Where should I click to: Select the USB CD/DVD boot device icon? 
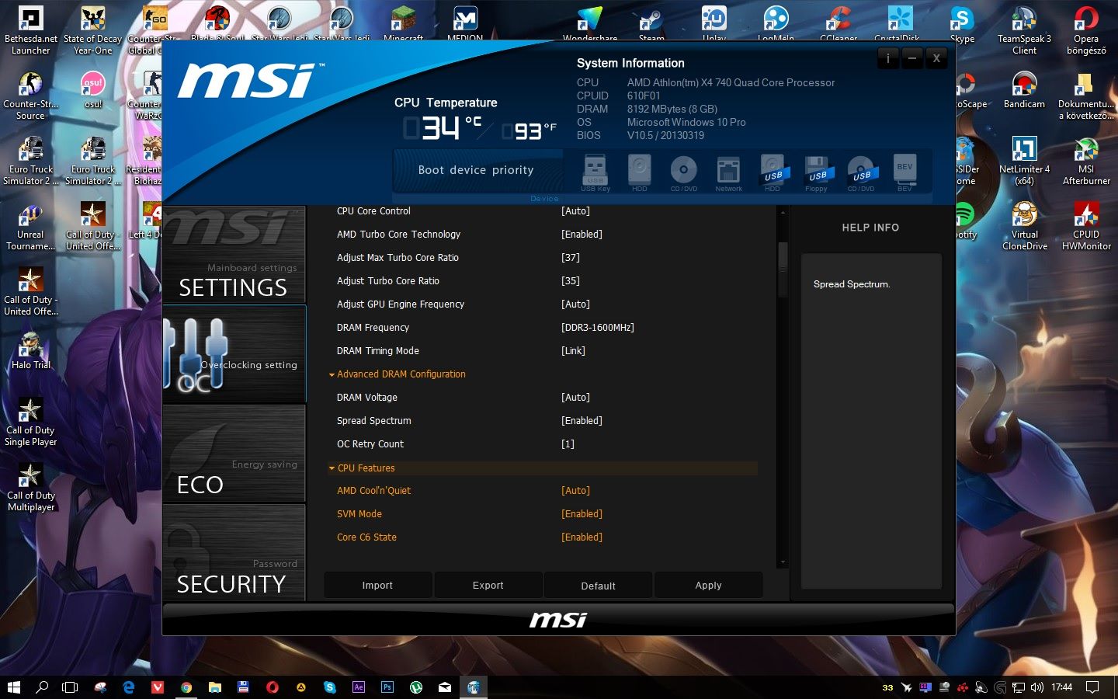(861, 172)
